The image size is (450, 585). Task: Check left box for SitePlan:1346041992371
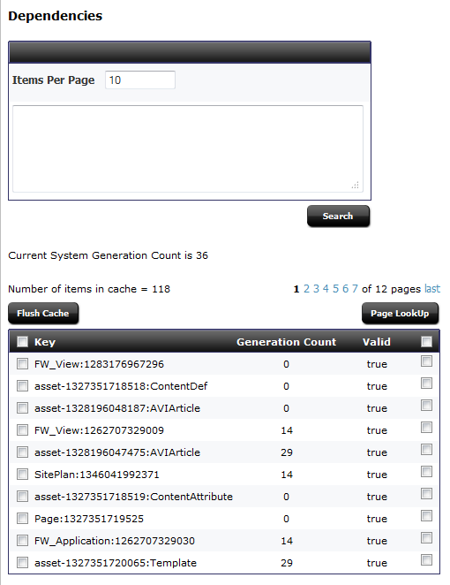[x=22, y=475]
